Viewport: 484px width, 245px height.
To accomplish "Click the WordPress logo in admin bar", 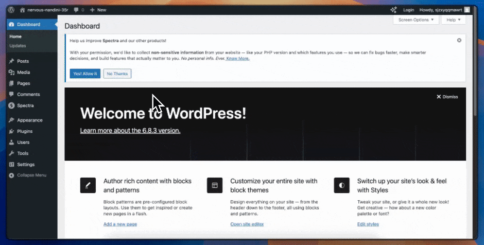I will coord(11,10).
